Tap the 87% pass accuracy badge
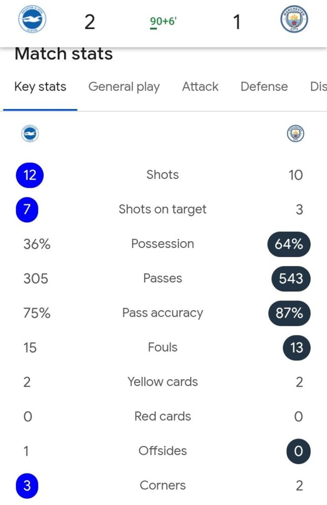Image resolution: width=327 pixels, height=505 pixels. (x=289, y=313)
